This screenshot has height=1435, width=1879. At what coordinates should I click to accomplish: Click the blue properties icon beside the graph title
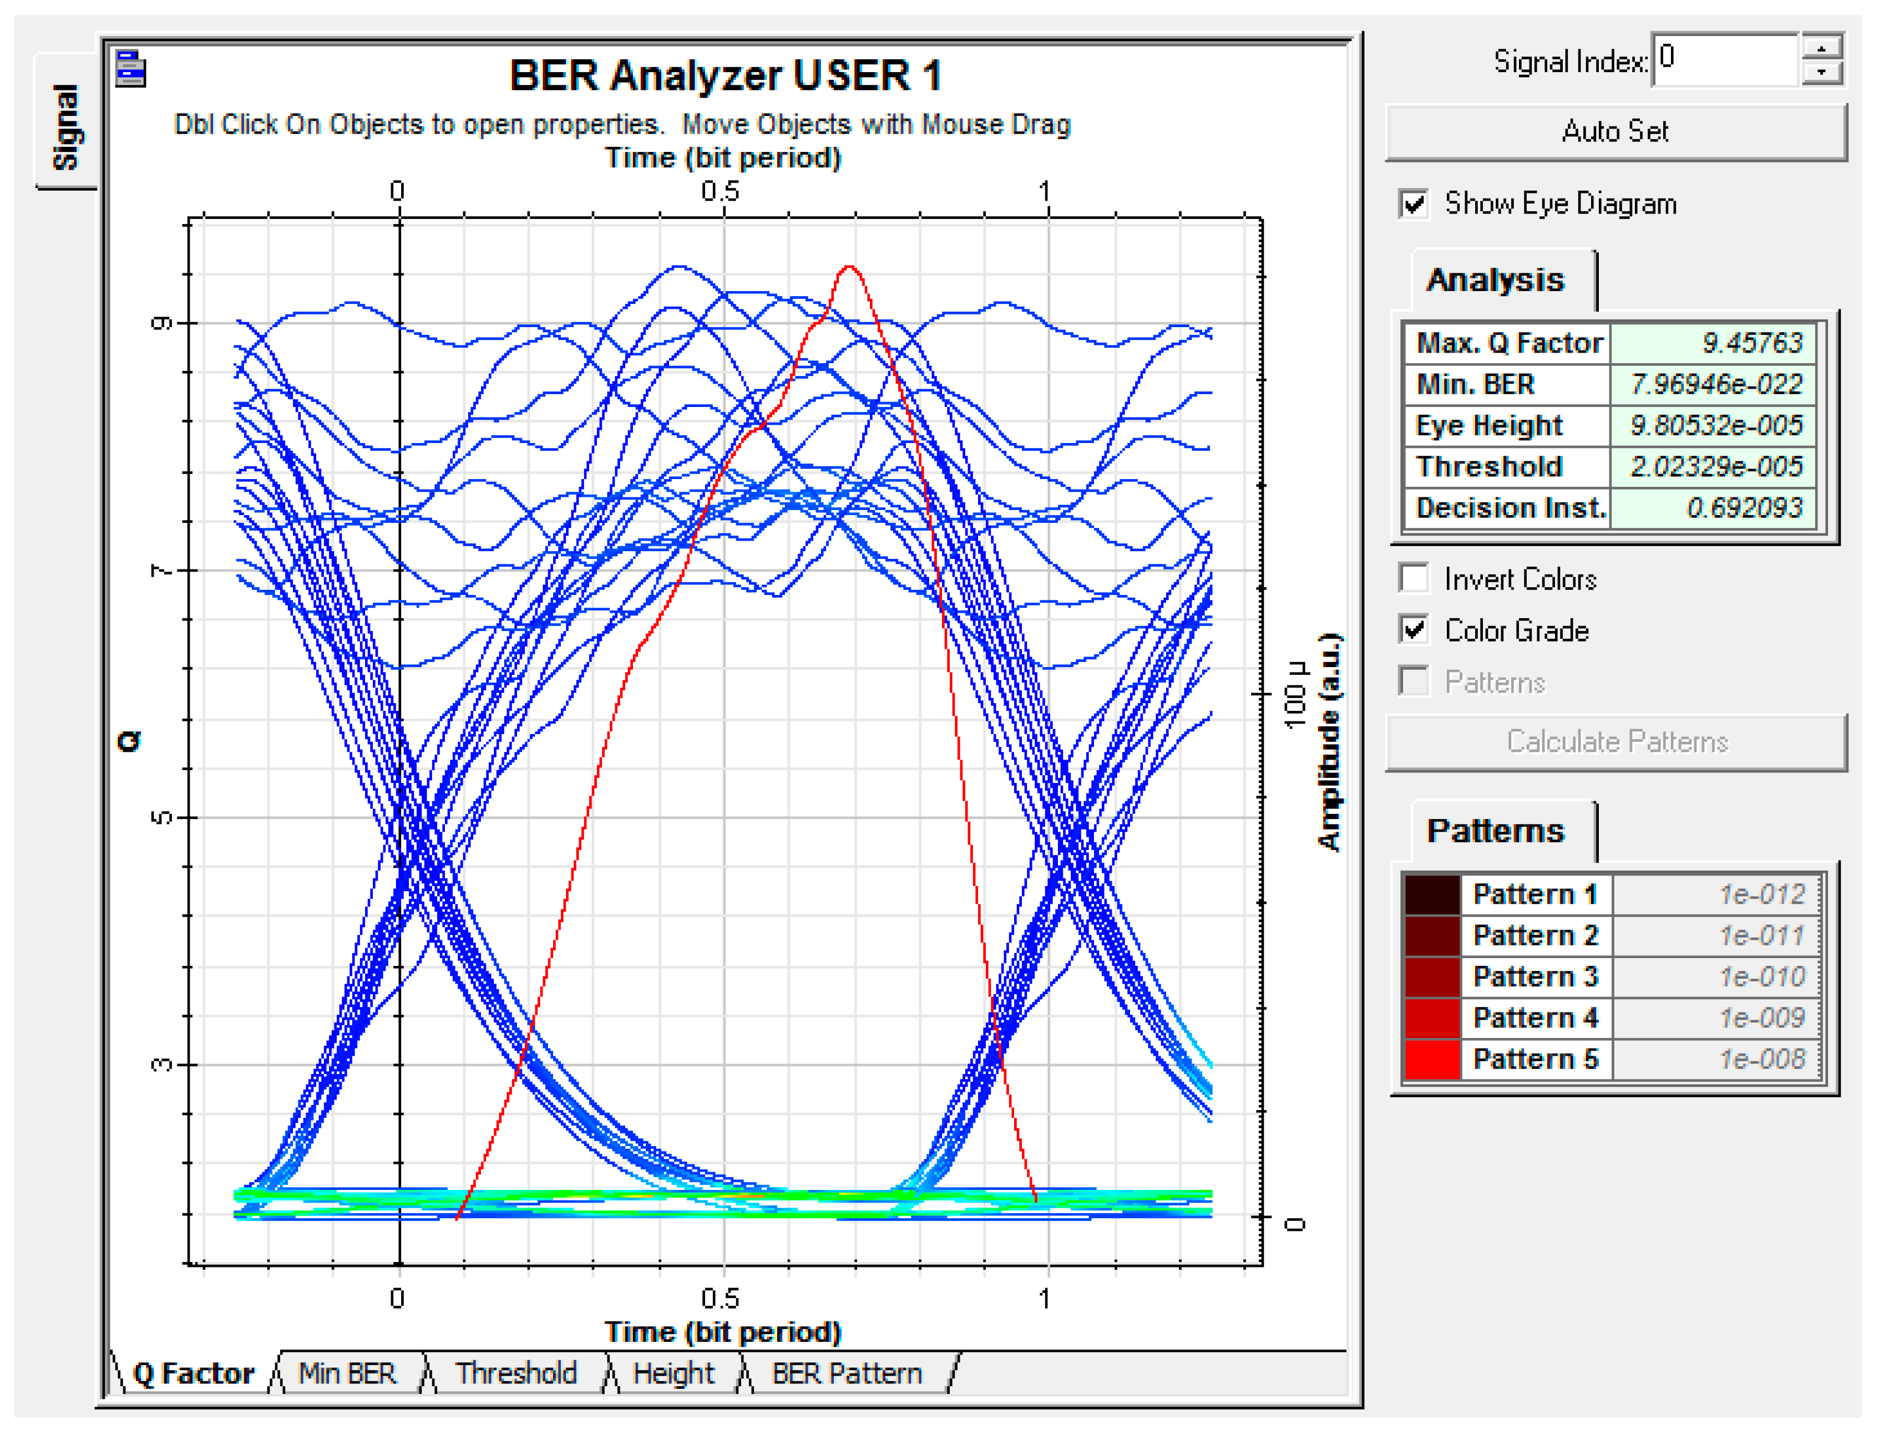coord(131,68)
